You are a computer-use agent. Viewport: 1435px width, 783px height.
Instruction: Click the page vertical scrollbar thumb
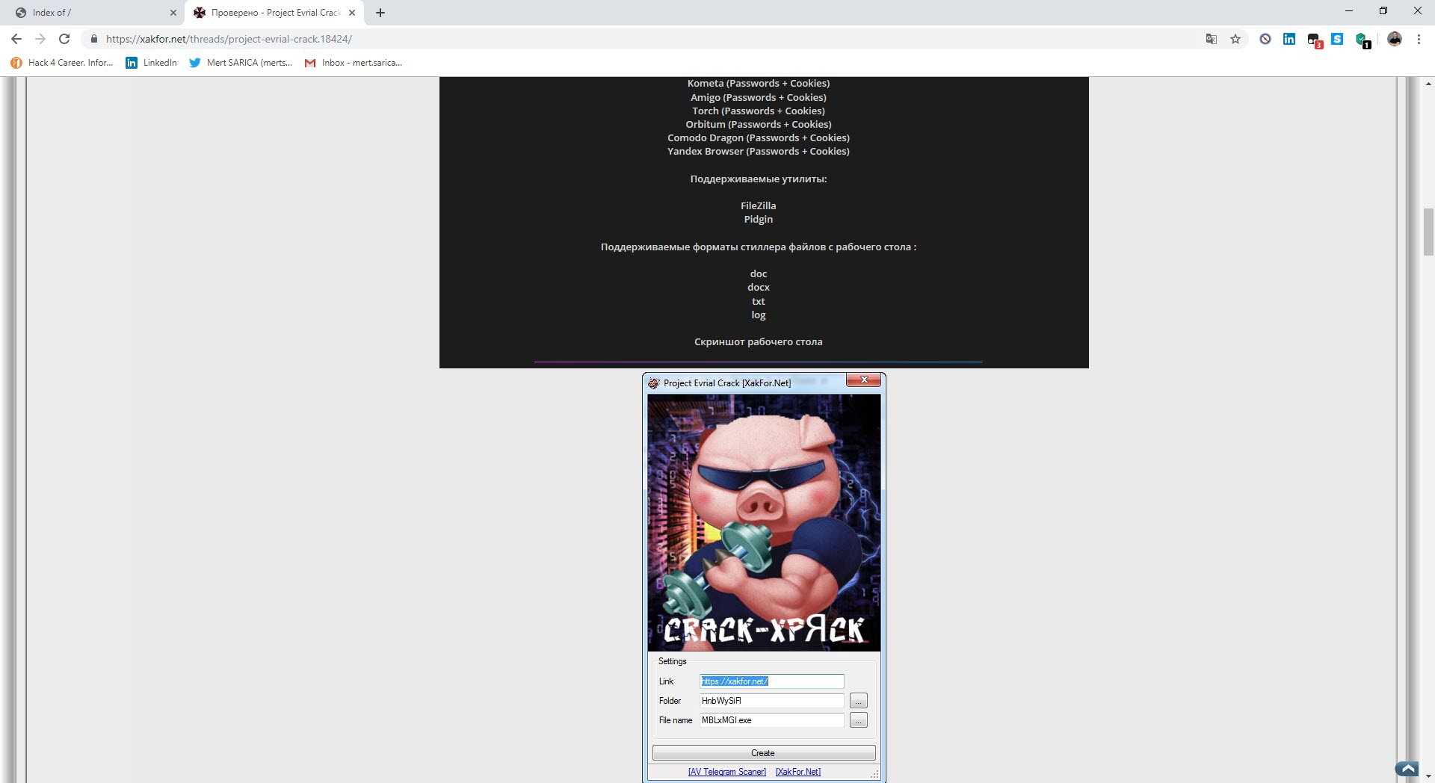click(1428, 232)
